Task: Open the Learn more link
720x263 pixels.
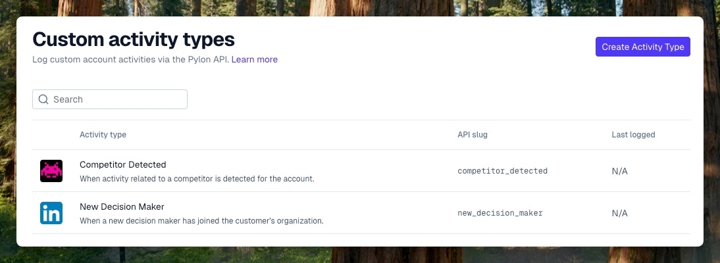Action: click(255, 59)
